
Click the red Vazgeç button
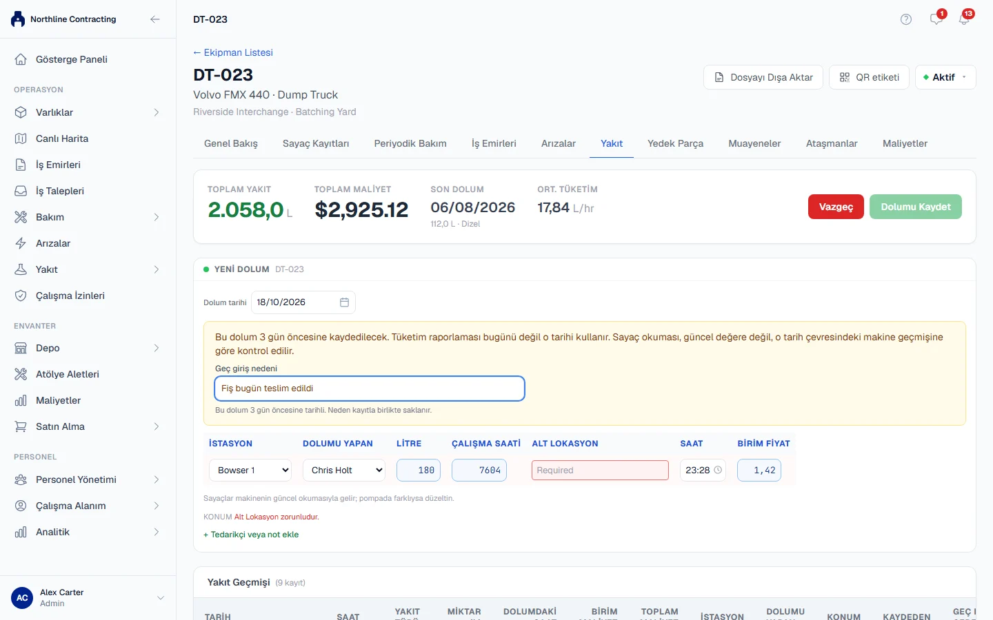tap(836, 207)
